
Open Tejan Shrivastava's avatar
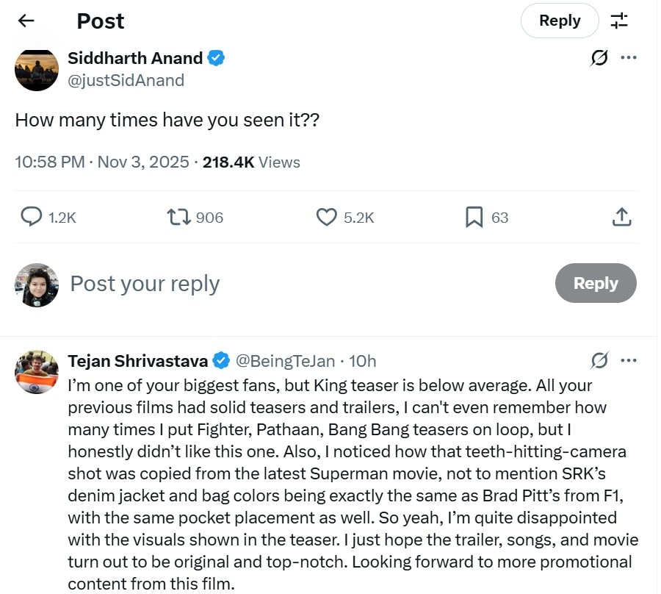[36, 372]
